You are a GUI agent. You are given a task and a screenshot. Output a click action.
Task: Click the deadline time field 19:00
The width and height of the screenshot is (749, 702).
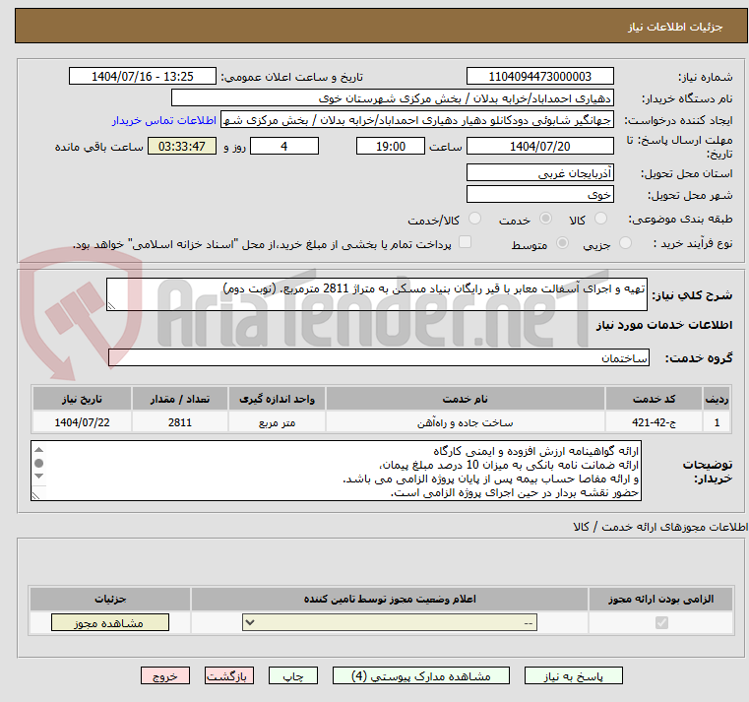pos(391,147)
